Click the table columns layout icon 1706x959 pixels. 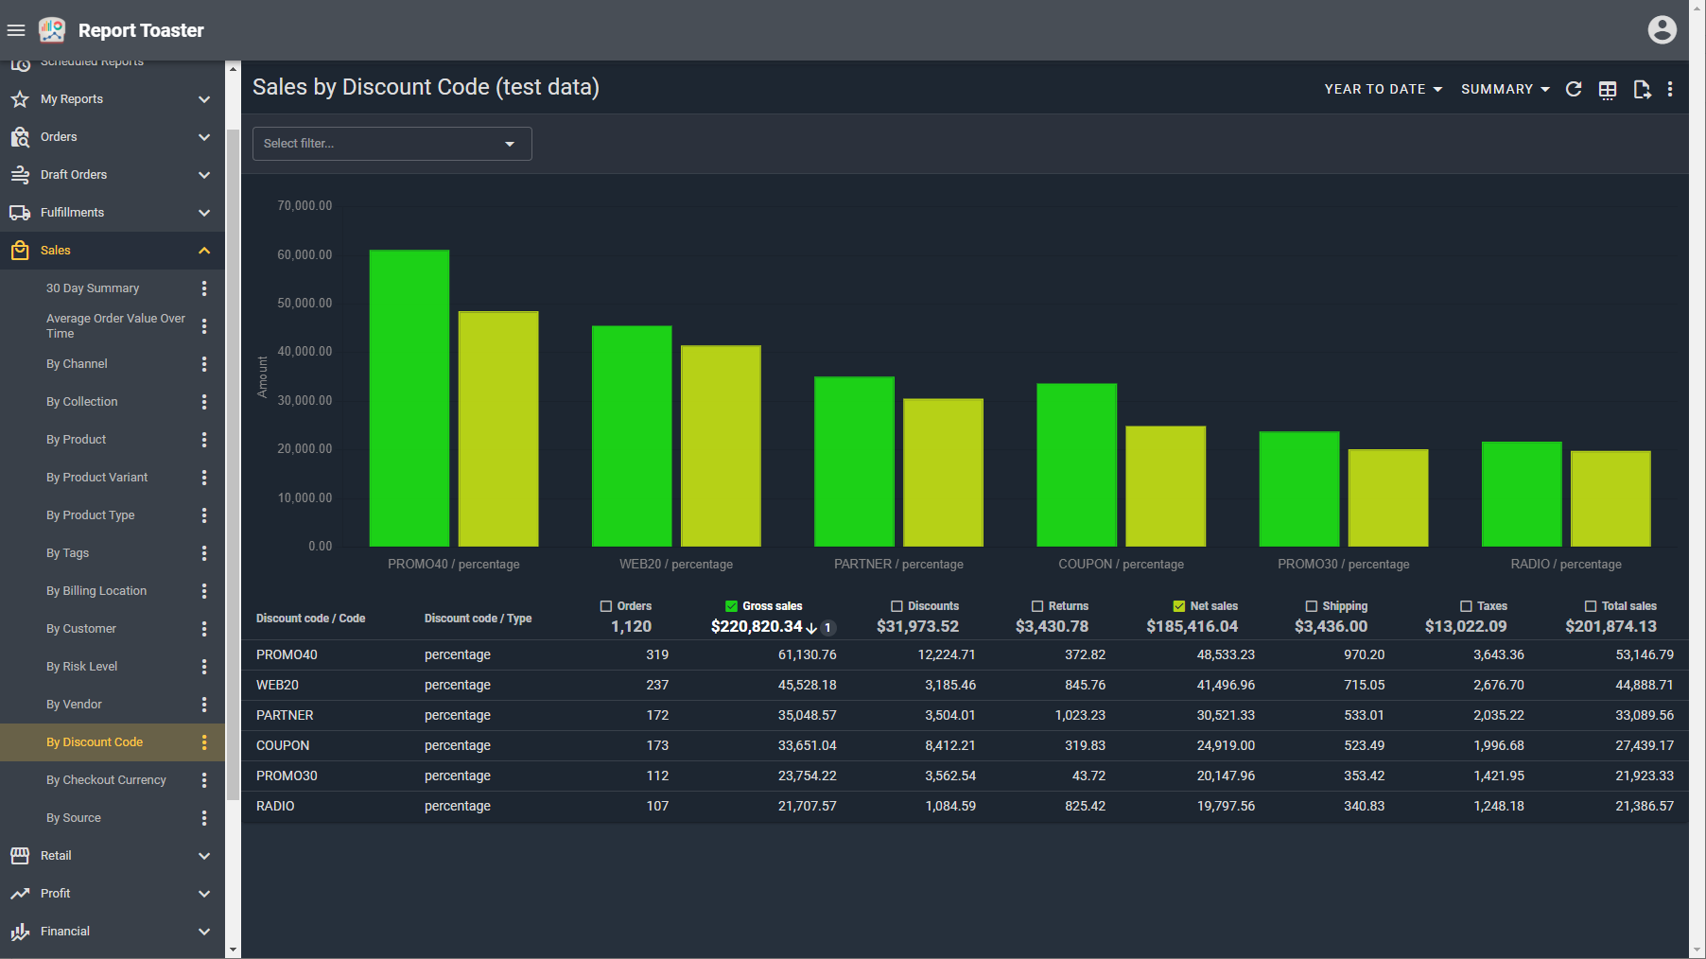1608,89
